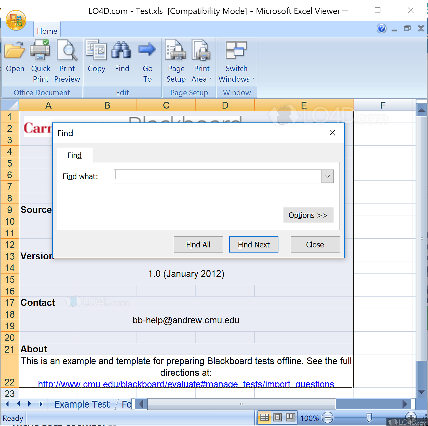Click the Open folder icon

(15, 50)
